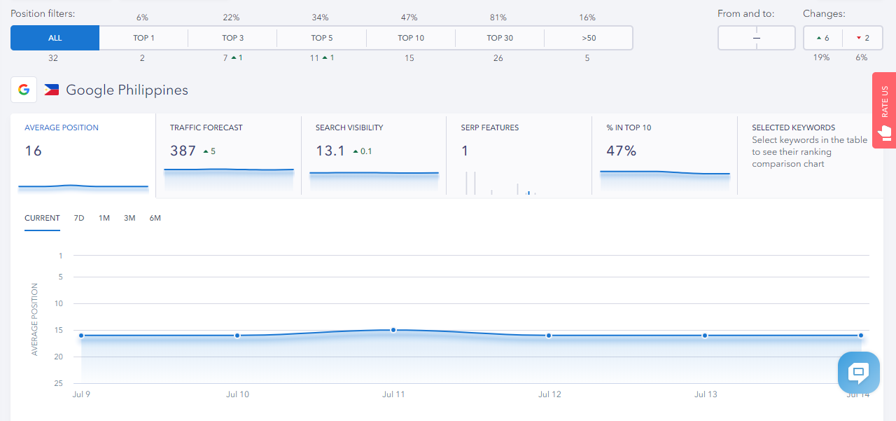Select the ALL position filter
This screenshot has height=421, width=896.
(x=55, y=38)
